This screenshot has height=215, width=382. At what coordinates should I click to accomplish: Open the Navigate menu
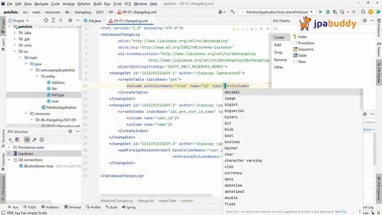[x=41, y=4]
